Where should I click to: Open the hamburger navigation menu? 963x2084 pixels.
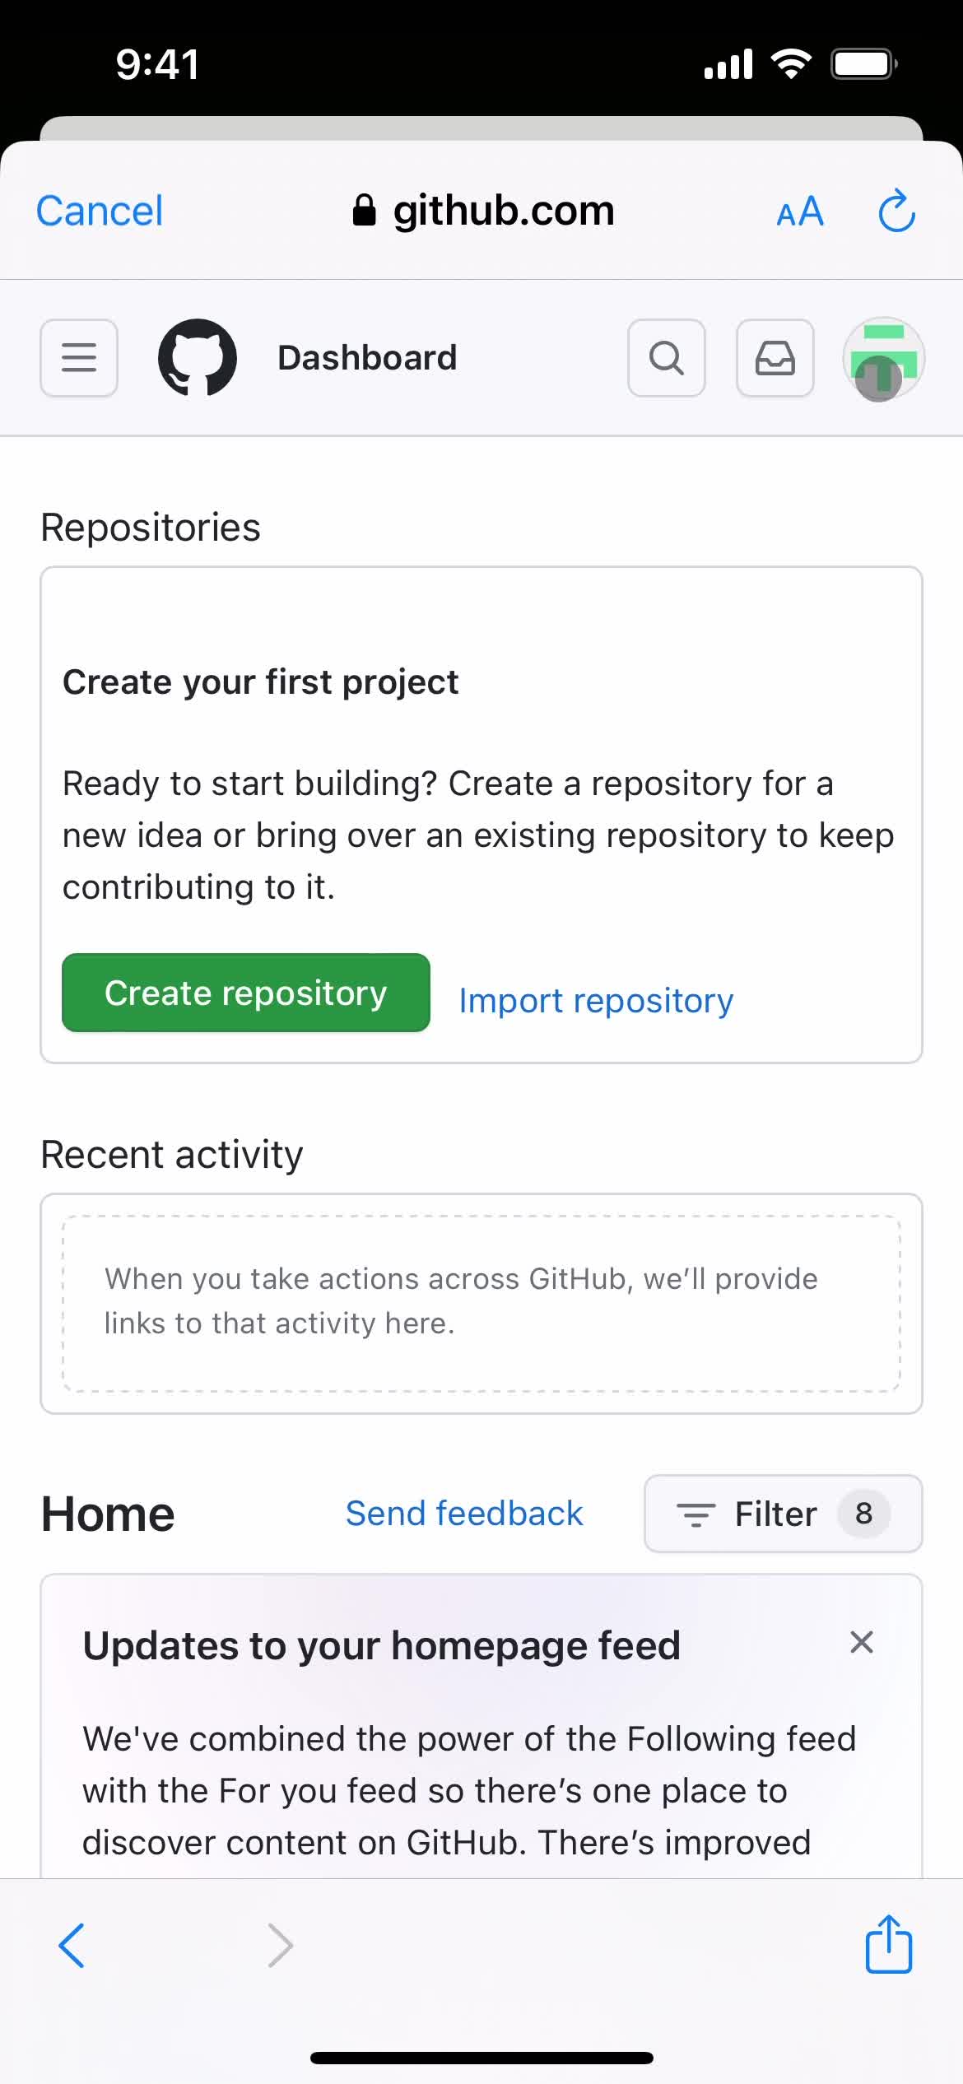78,358
